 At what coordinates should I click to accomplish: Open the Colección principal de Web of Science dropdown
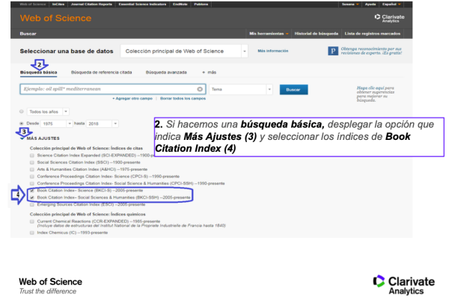[x=184, y=51]
